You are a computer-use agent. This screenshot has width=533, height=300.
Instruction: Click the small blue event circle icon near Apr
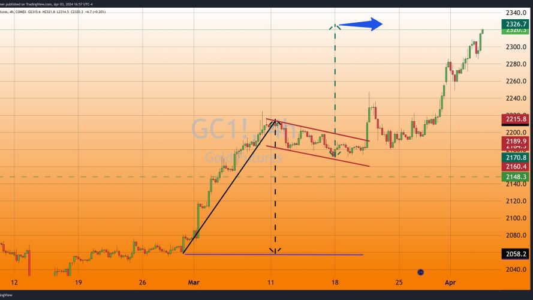[420, 272]
